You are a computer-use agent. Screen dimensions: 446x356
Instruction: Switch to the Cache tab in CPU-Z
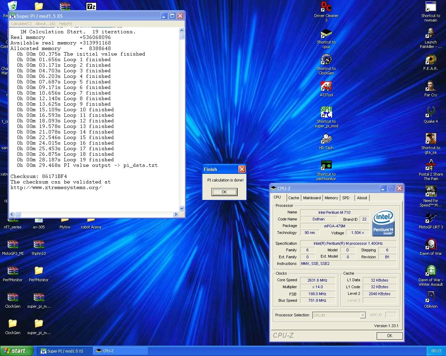tap(293, 198)
